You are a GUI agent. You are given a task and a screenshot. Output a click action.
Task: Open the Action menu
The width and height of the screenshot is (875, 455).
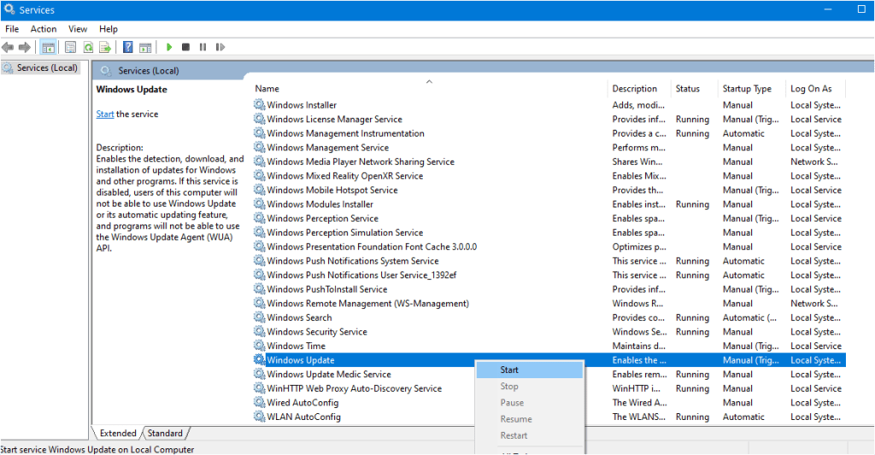click(x=44, y=29)
